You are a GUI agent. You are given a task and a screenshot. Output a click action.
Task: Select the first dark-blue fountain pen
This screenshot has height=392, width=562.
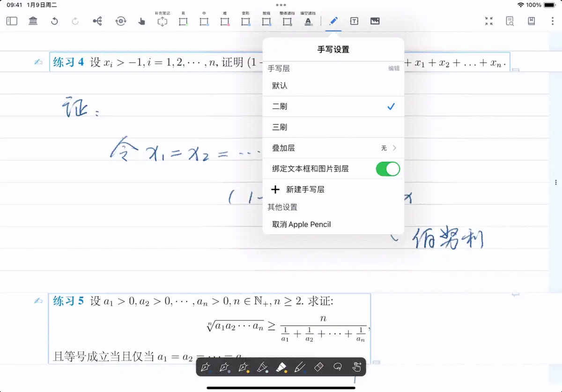click(206, 367)
